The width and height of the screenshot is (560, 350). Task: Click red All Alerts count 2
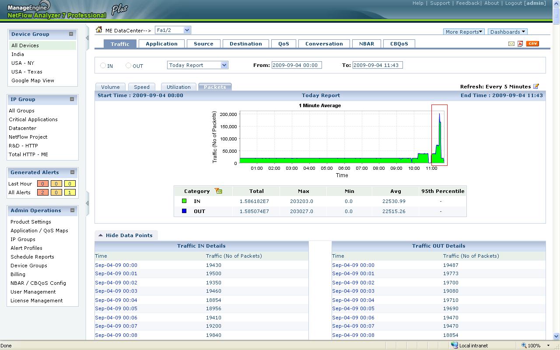pos(42,192)
